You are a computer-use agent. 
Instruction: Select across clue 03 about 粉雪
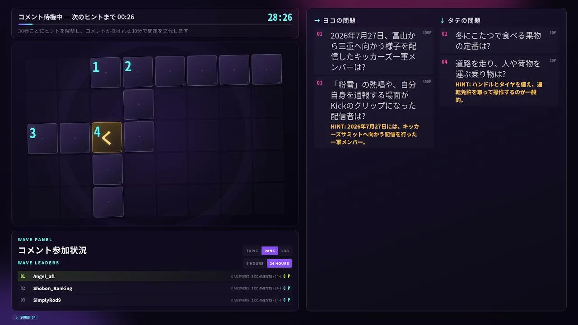pyautogui.click(x=374, y=113)
